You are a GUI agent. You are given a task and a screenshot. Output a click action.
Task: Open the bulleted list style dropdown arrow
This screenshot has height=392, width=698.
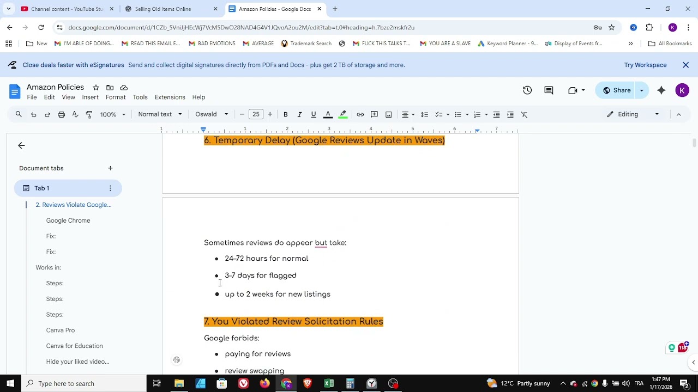[x=467, y=114]
